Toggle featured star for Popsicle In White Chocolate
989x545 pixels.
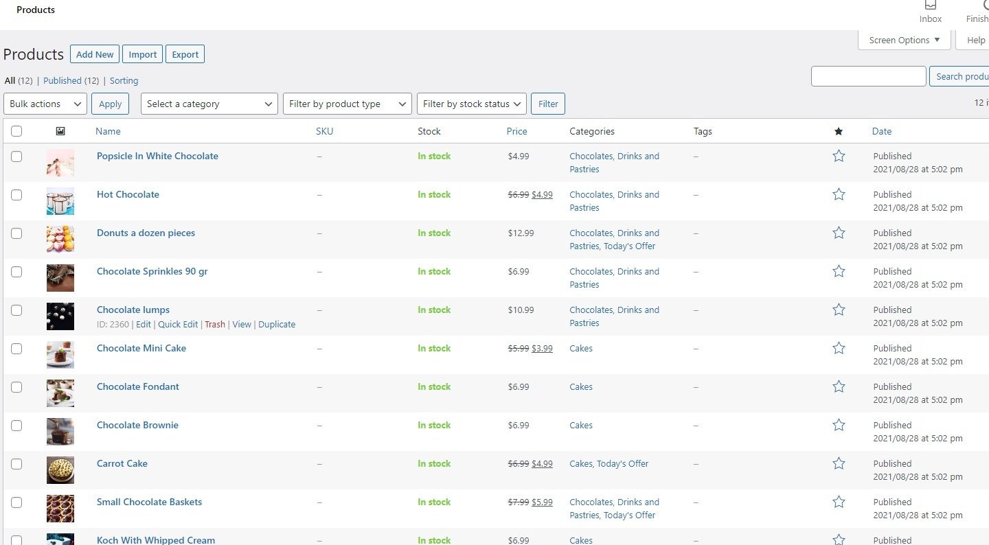pos(839,156)
